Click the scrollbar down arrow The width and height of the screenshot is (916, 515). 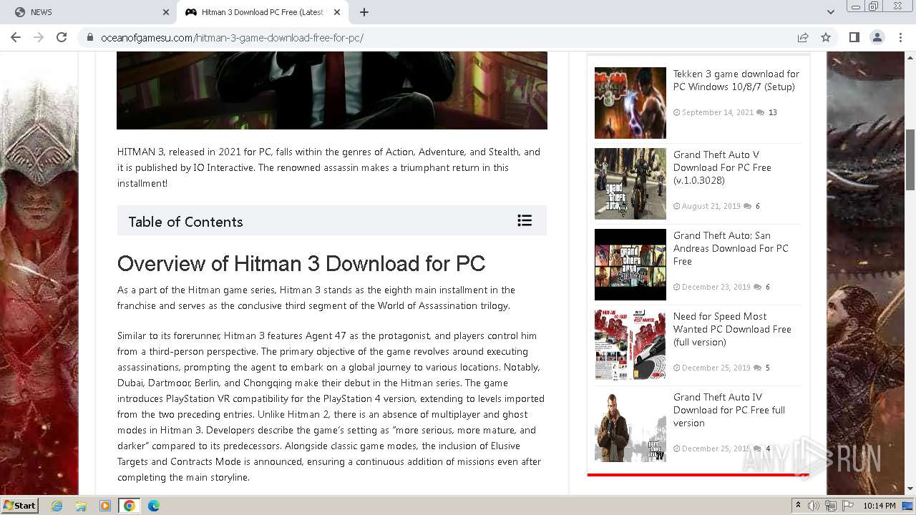(910, 489)
